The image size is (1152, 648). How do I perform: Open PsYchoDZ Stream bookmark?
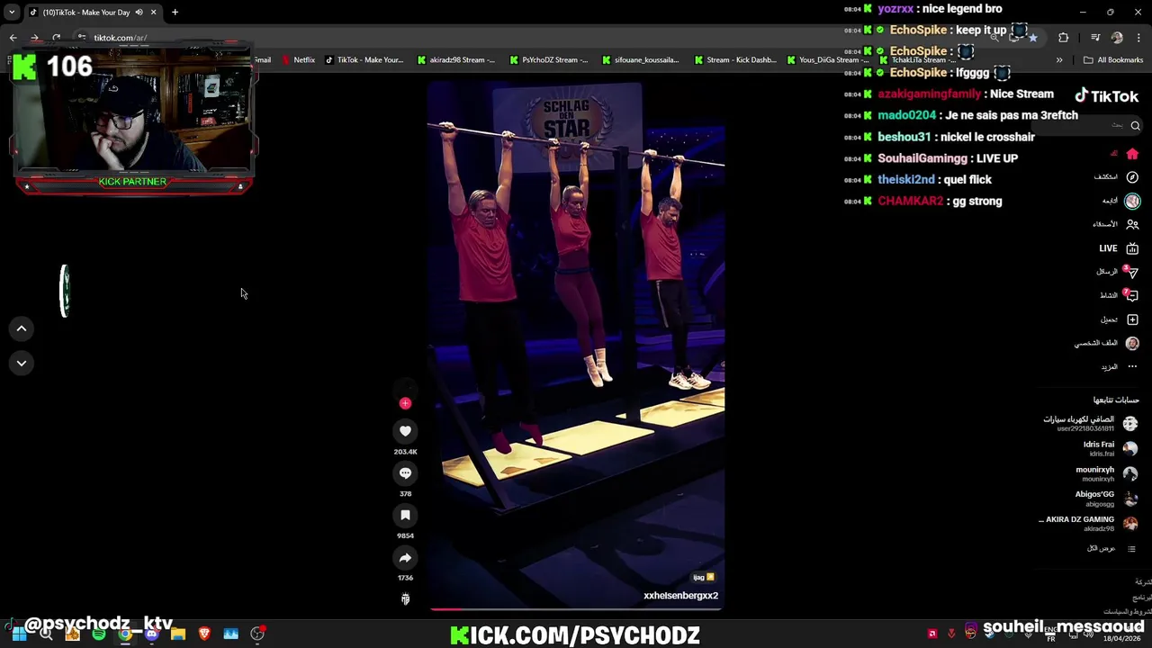pyautogui.click(x=549, y=60)
